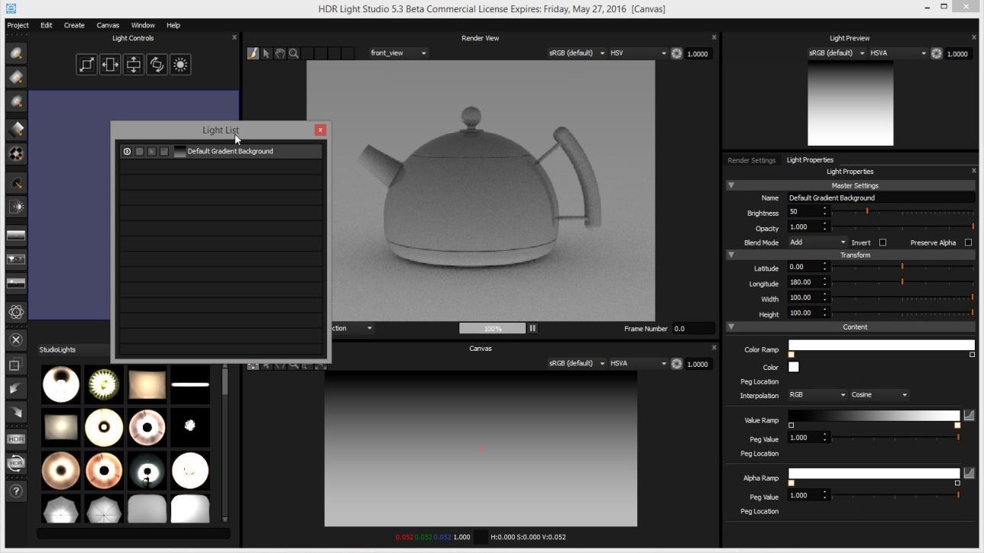Open the sRGB dropdown in Canvas panel

click(577, 363)
